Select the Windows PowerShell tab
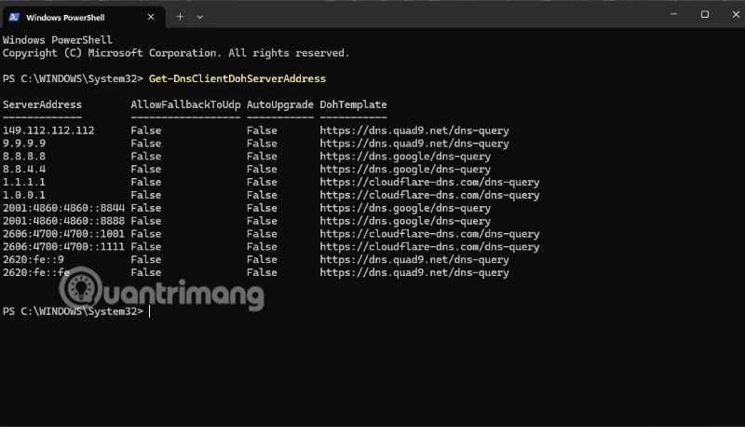The image size is (745, 427). [83, 17]
